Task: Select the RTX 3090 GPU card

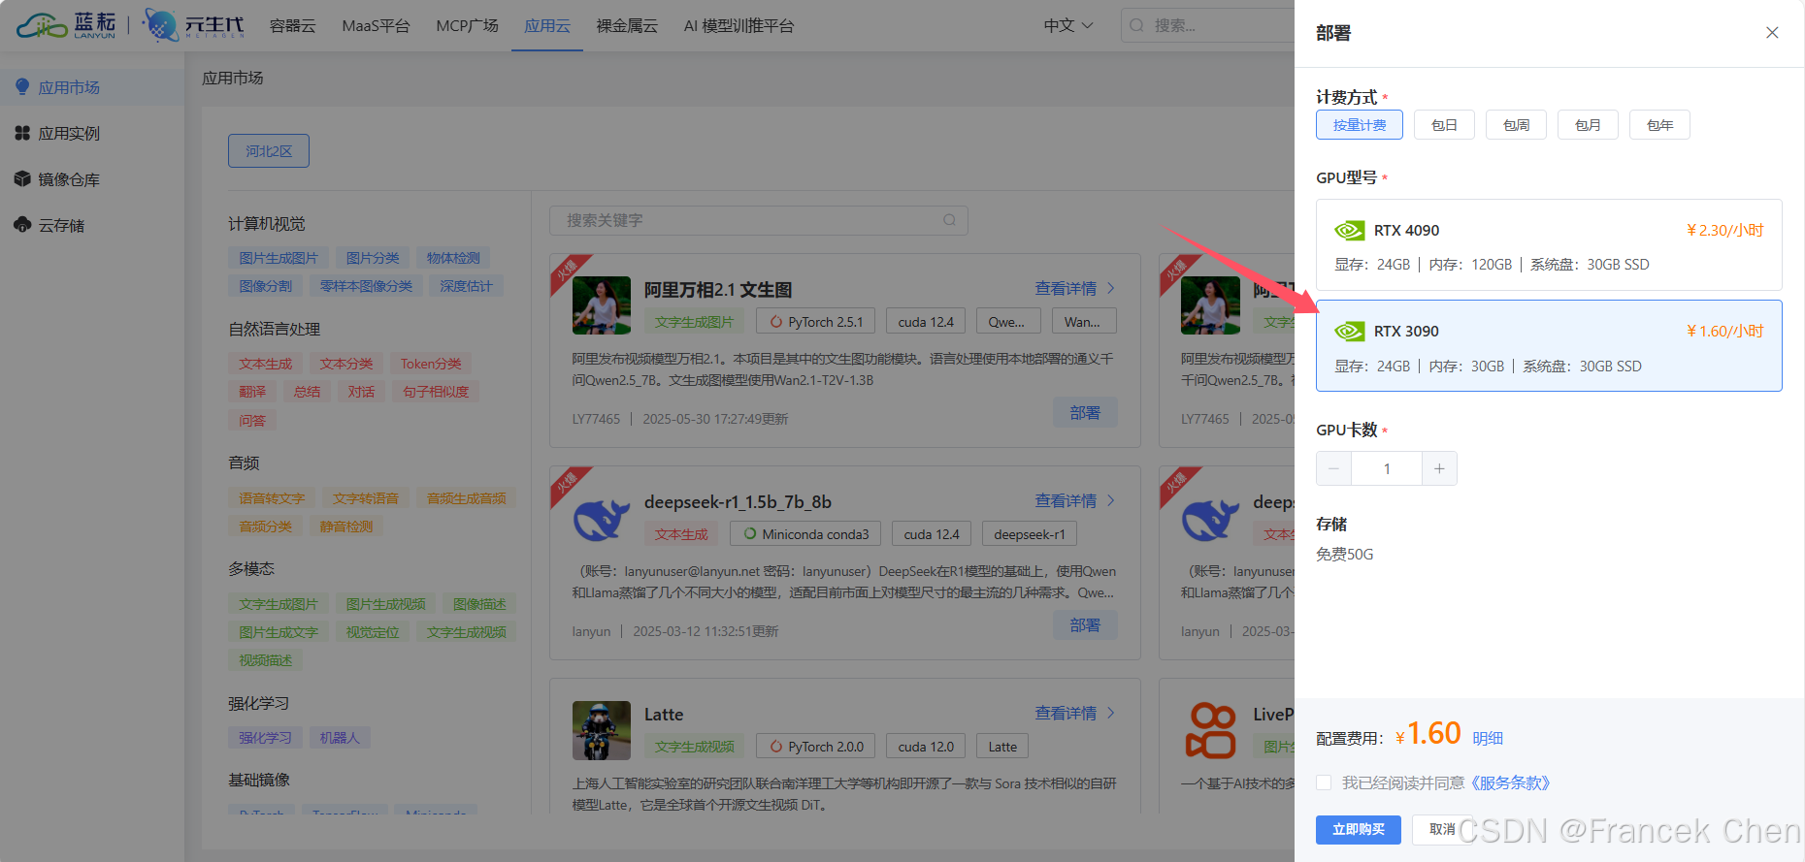Action: tap(1549, 346)
